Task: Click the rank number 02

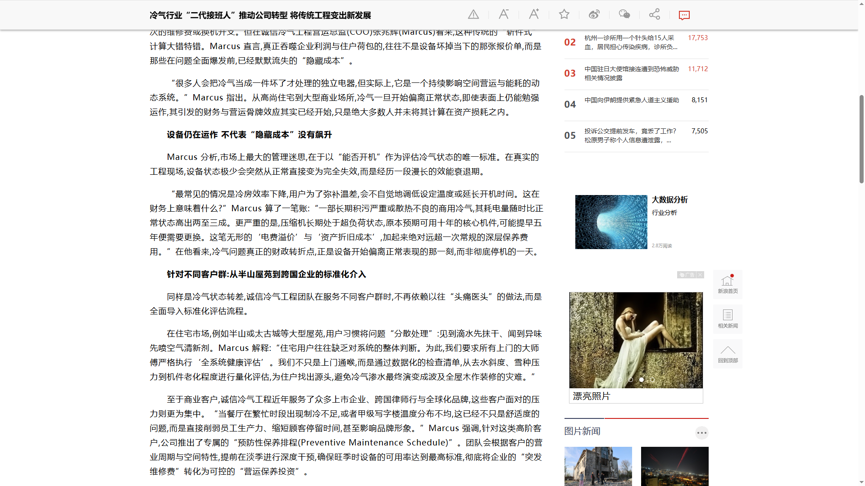Action: [x=570, y=42]
